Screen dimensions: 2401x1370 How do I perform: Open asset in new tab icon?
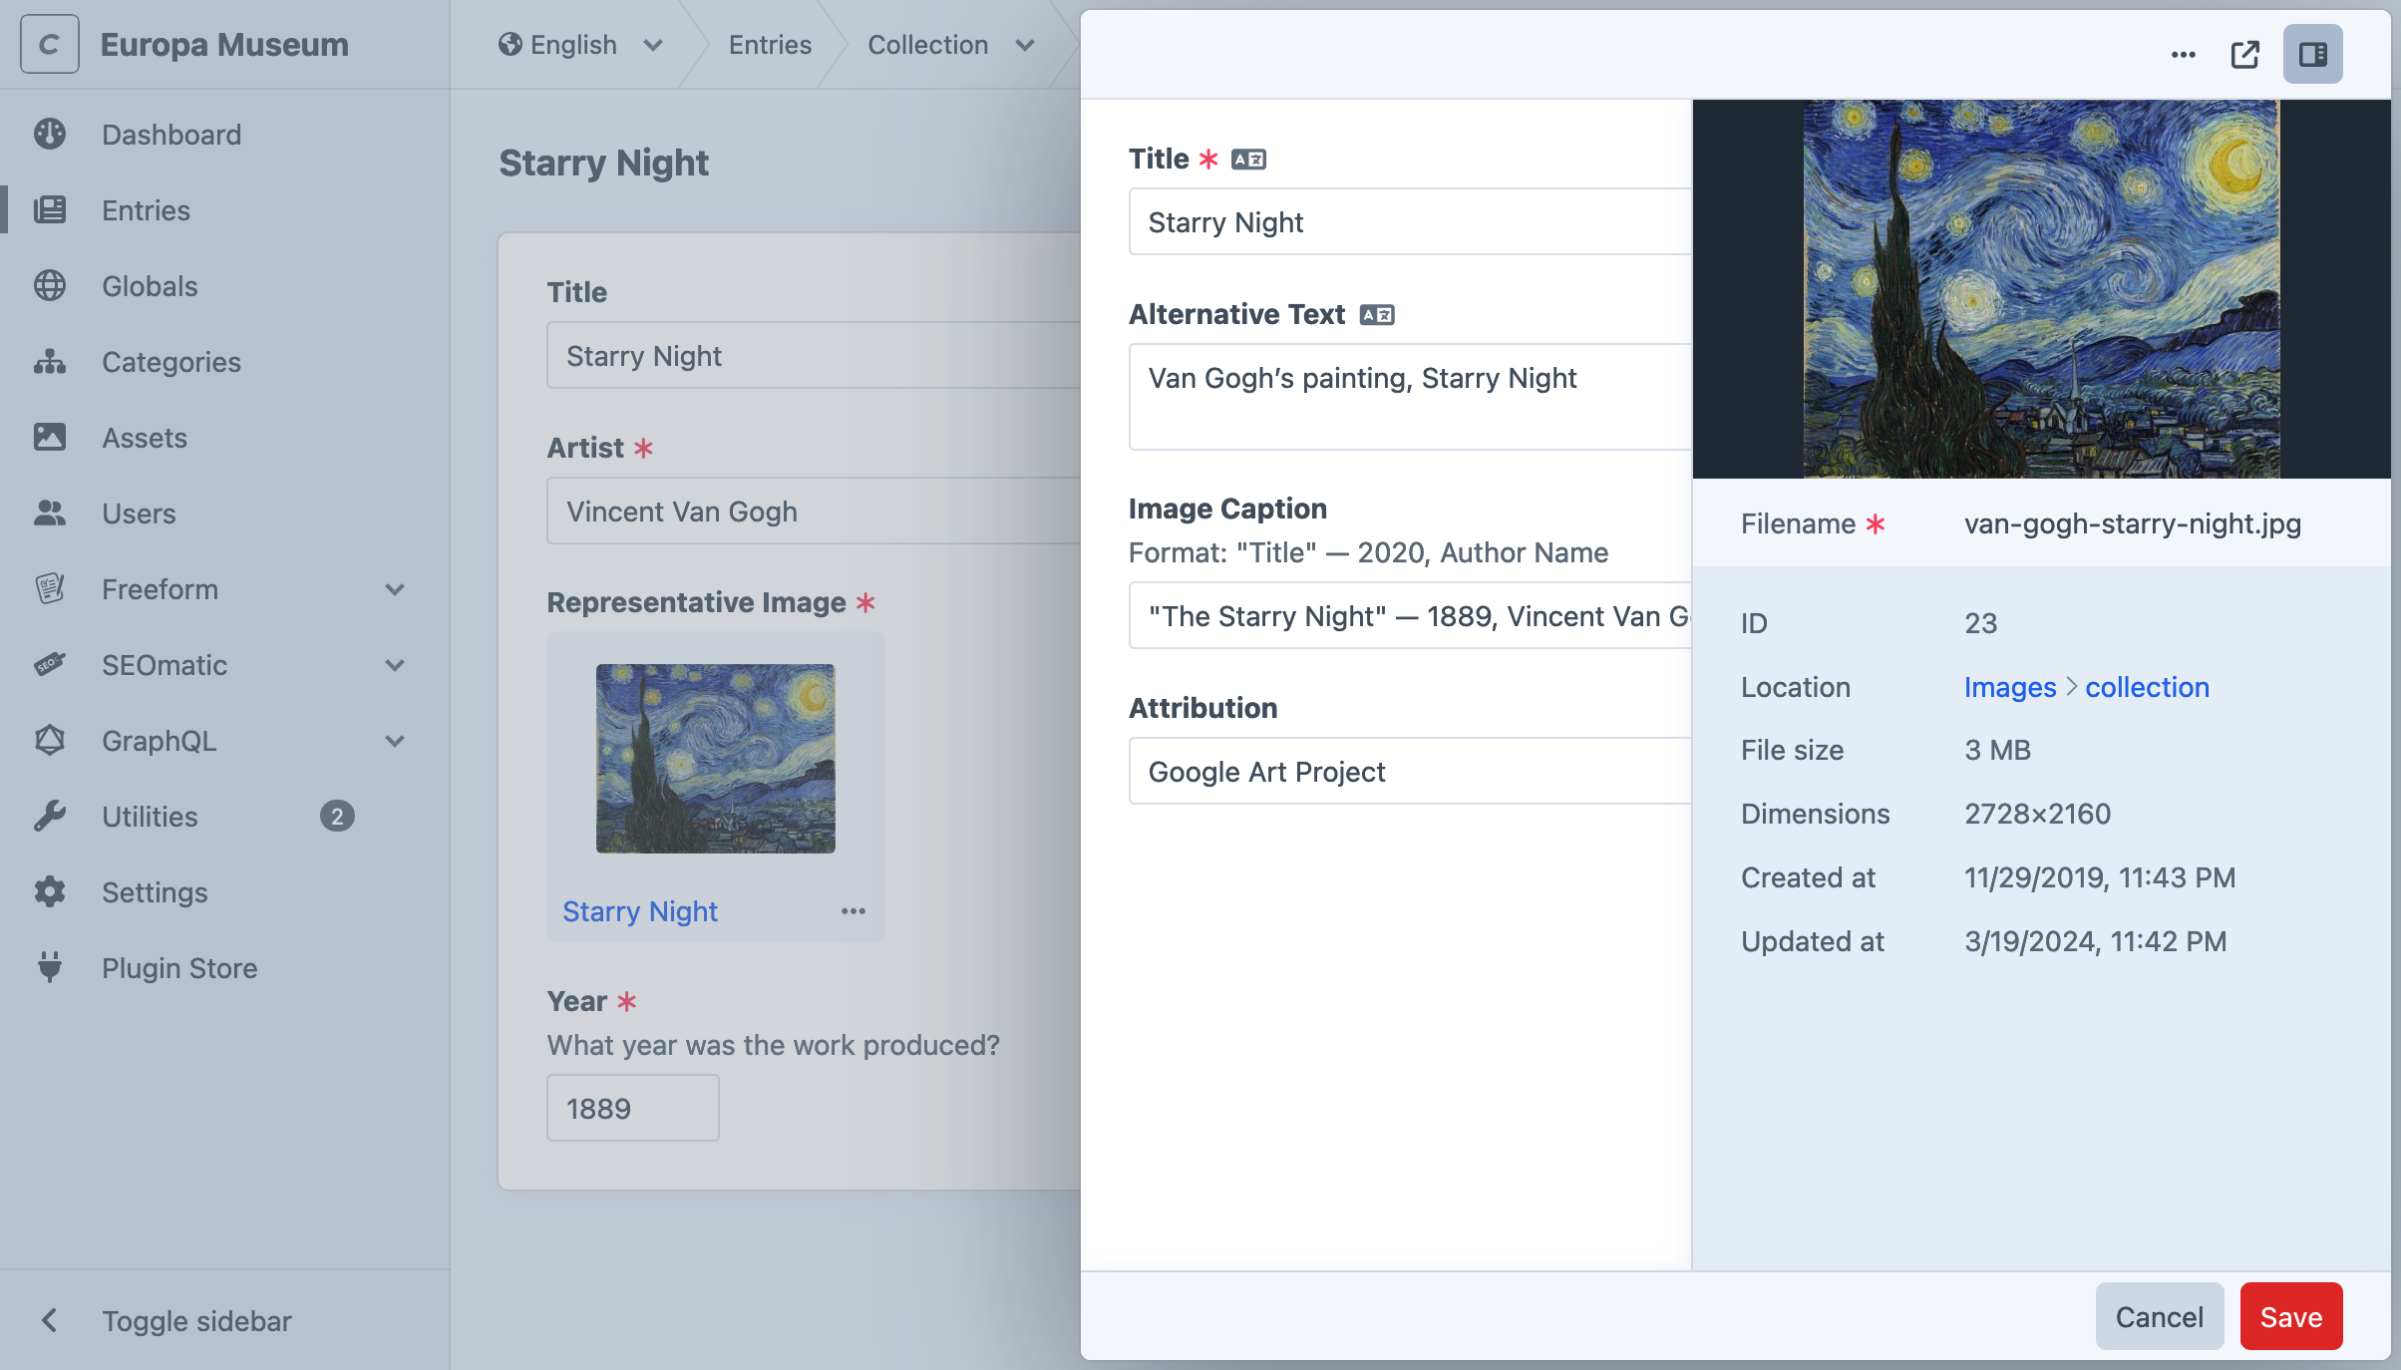(2244, 55)
